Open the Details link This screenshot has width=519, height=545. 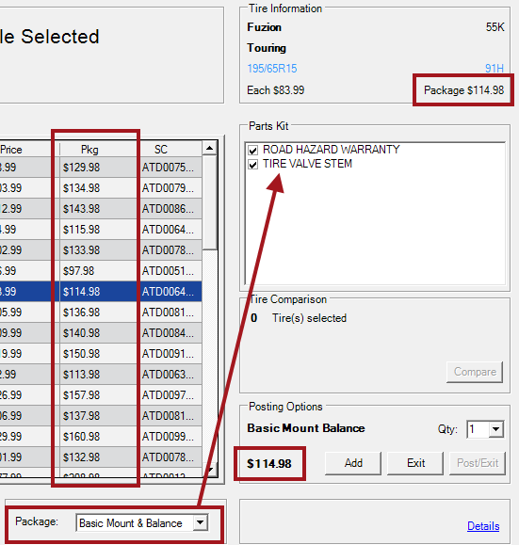coord(483,526)
